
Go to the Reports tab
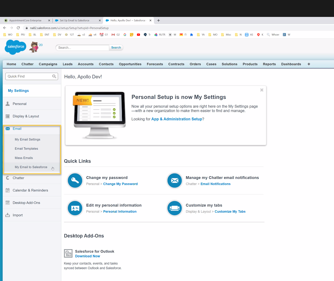tap(269, 64)
